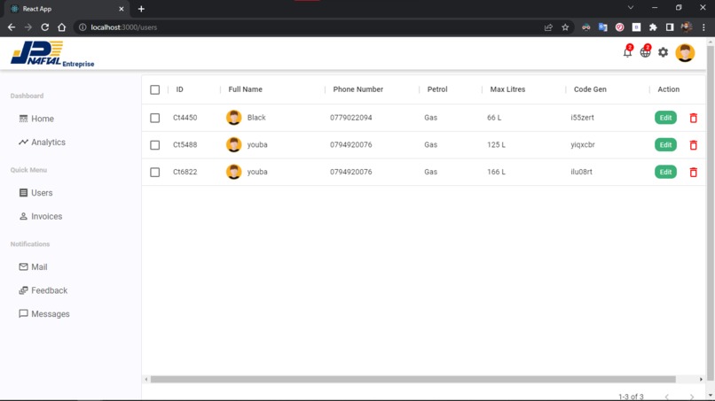Viewport: 715px width, 401px height.
Task: Click the avatar of user Black
Action: (x=234, y=118)
